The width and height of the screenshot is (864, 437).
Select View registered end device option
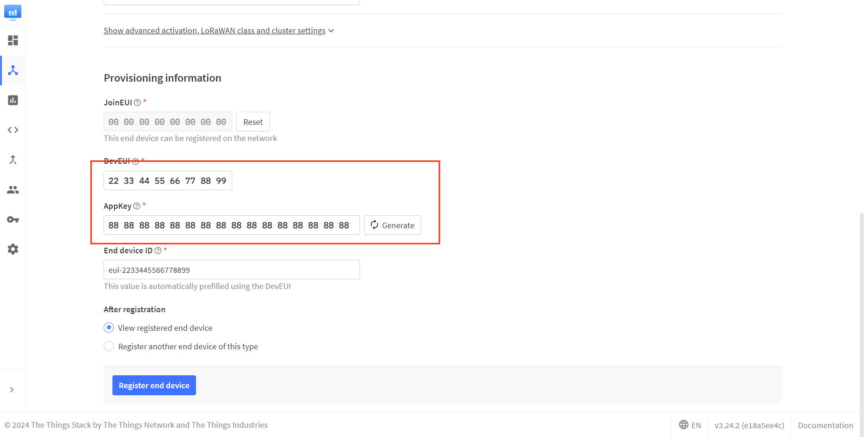[x=109, y=328]
